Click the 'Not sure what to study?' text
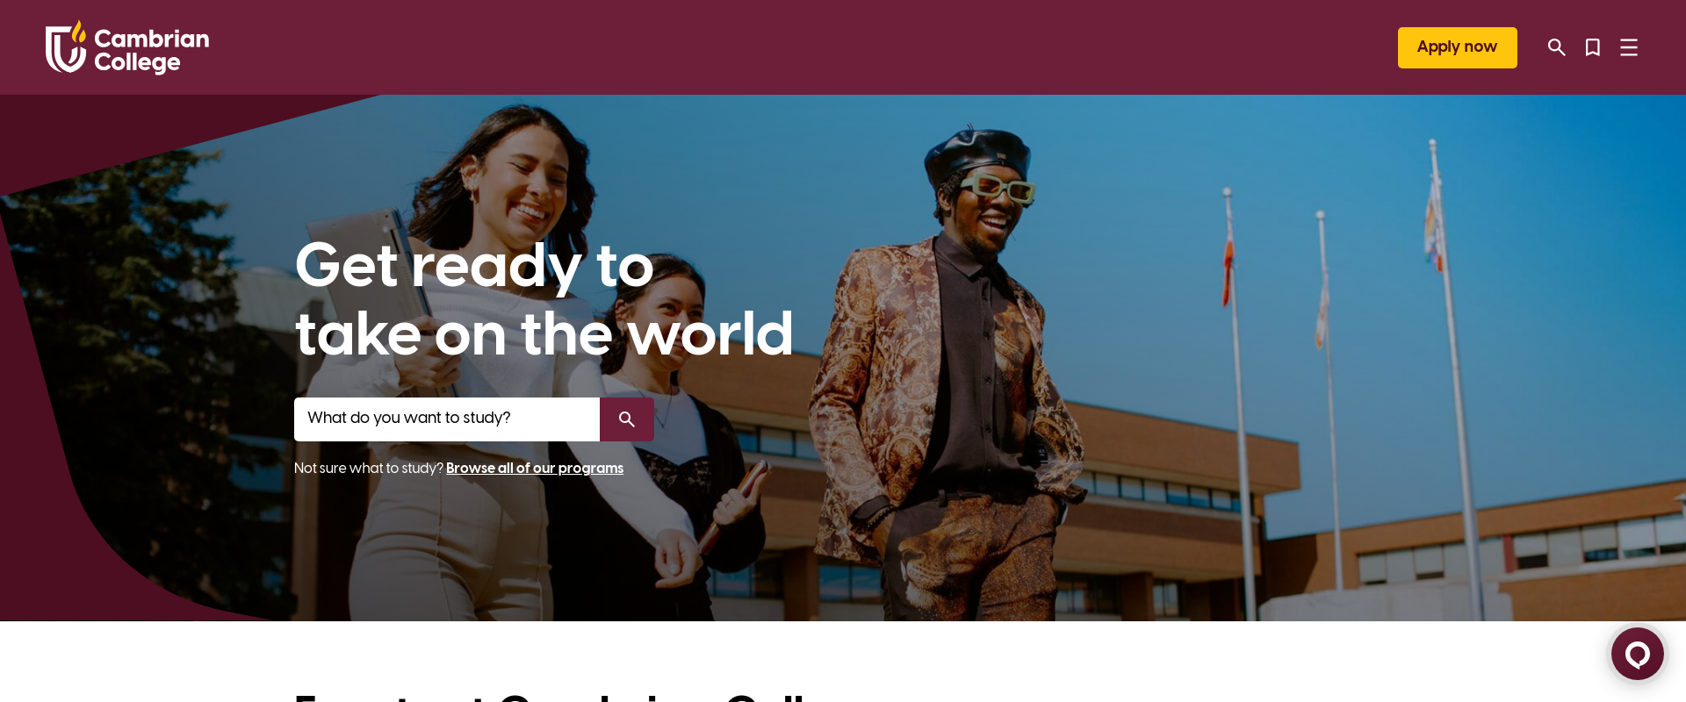 pos(368,469)
